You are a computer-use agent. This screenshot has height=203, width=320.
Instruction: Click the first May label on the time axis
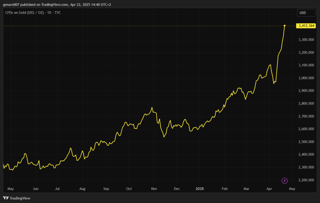pyautogui.click(x=11, y=189)
